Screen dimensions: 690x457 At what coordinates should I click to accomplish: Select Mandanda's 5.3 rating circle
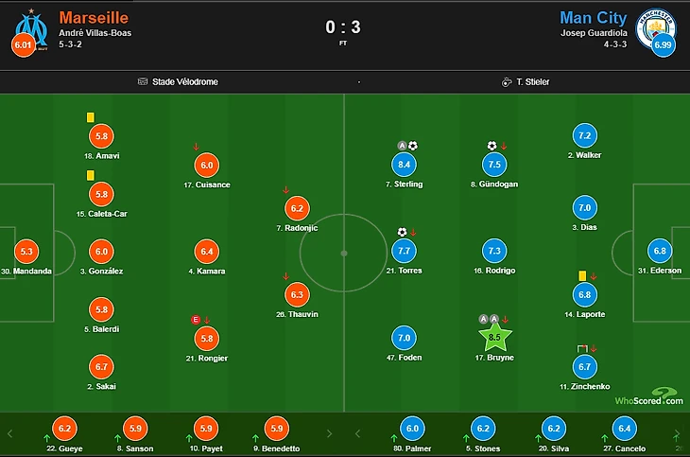26,251
